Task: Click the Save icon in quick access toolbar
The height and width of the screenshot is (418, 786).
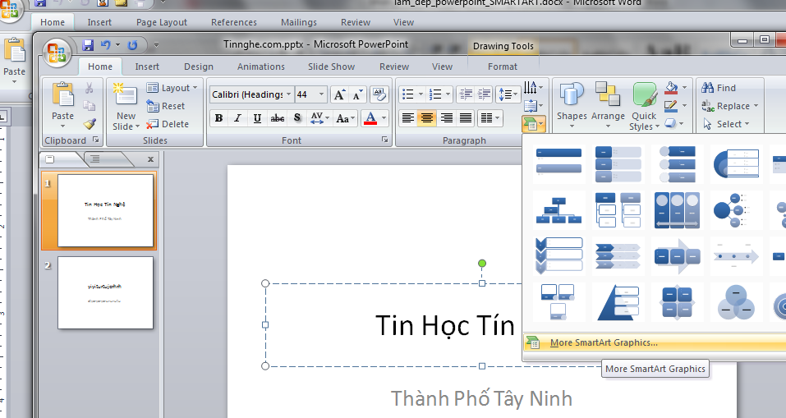Action: (x=88, y=44)
